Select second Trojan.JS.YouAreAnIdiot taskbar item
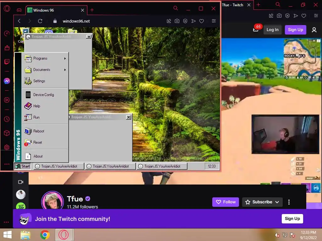The image size is (322, 241). coord(110,166)
